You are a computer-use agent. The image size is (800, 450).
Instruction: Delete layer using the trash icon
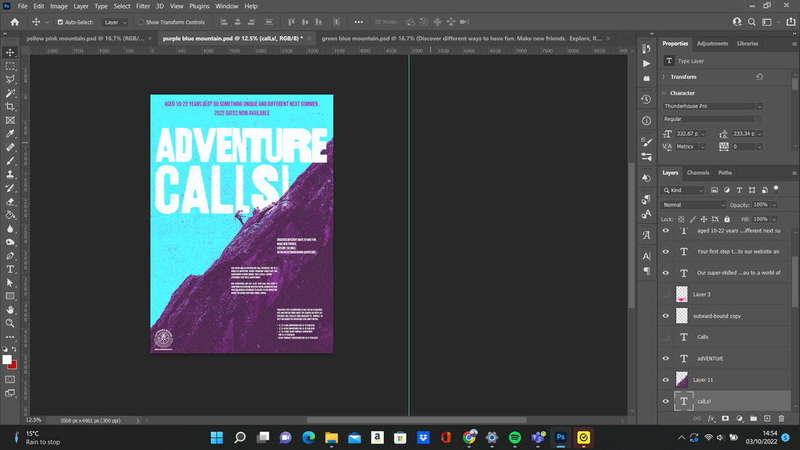[781, 418]
